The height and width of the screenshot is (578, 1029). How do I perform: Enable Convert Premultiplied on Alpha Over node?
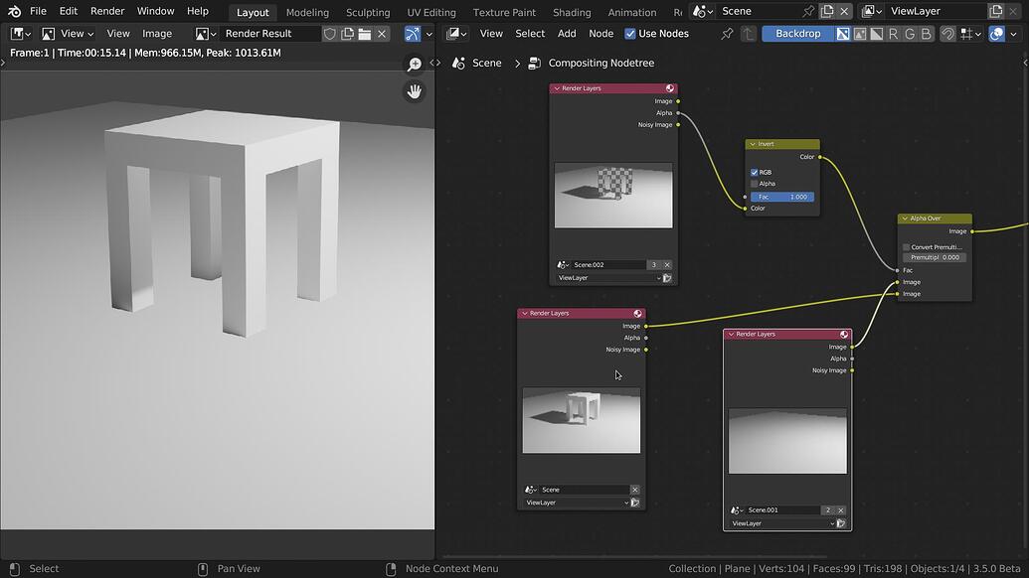coord(907,247)
